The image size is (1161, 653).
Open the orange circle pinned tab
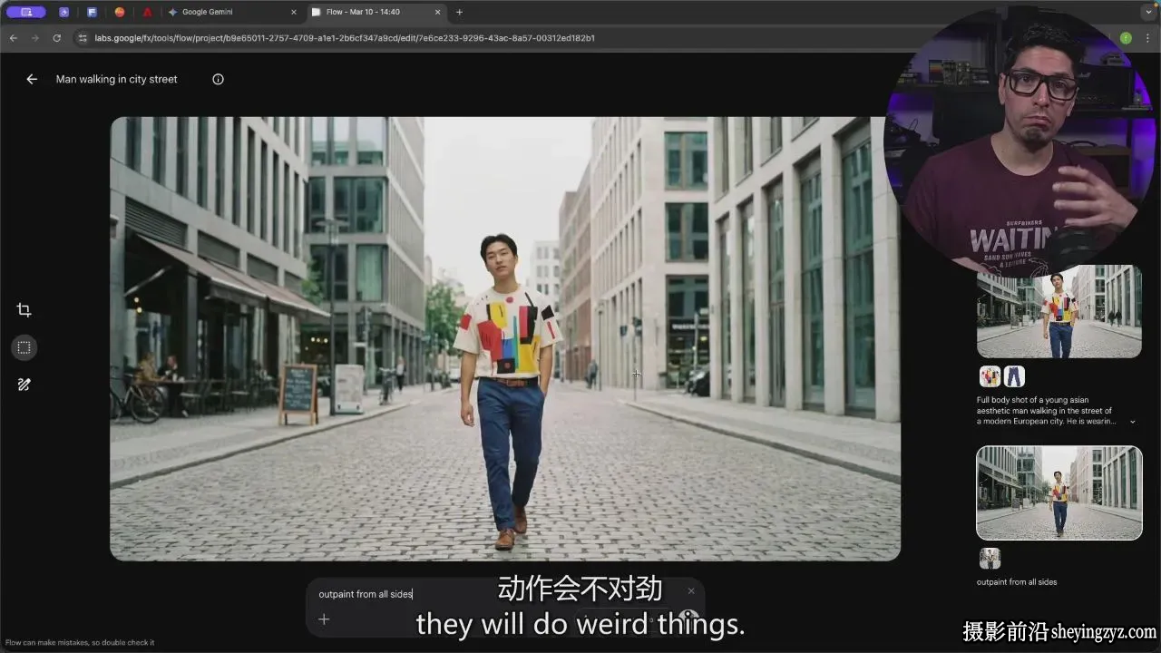point(120,12)
